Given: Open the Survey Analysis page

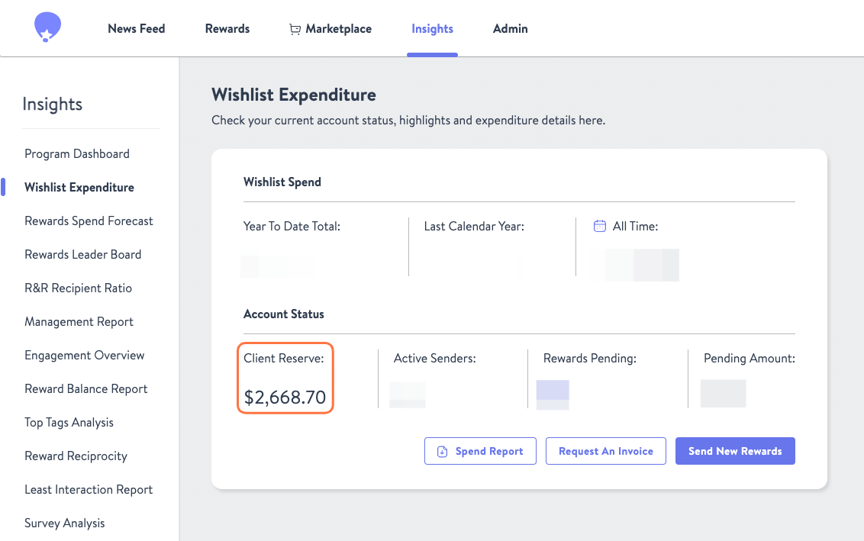Looking at the screenshot, I should pyautogui.click(x=64, y=523).
